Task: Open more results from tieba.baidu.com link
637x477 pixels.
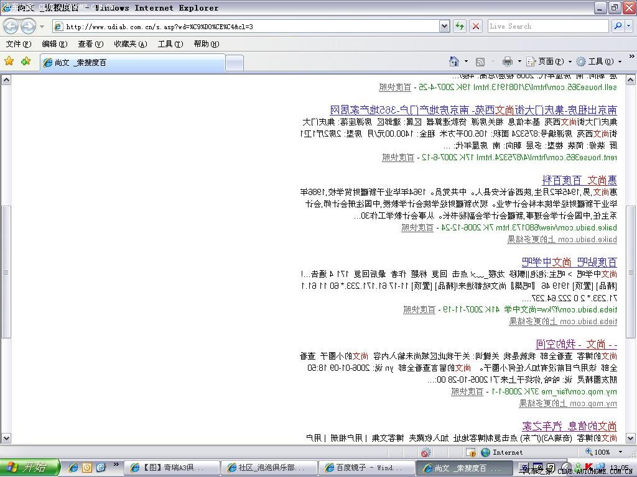Action: coord(563,321)
